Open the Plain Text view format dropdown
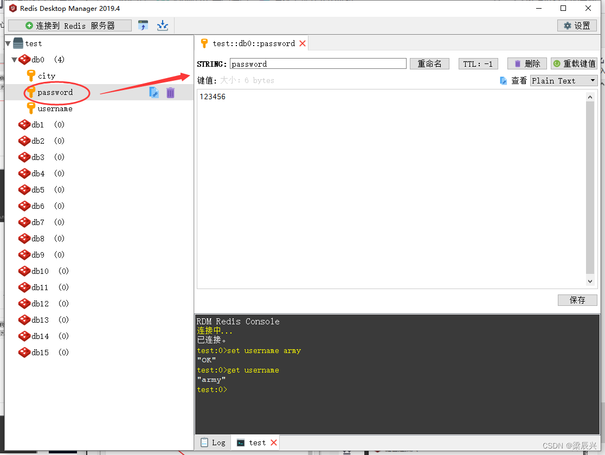The height and width of the screenshot is (455, 605). (564, 81)
